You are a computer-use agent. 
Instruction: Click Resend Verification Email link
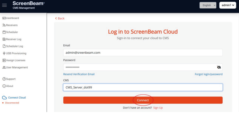[x=79, y=74]
